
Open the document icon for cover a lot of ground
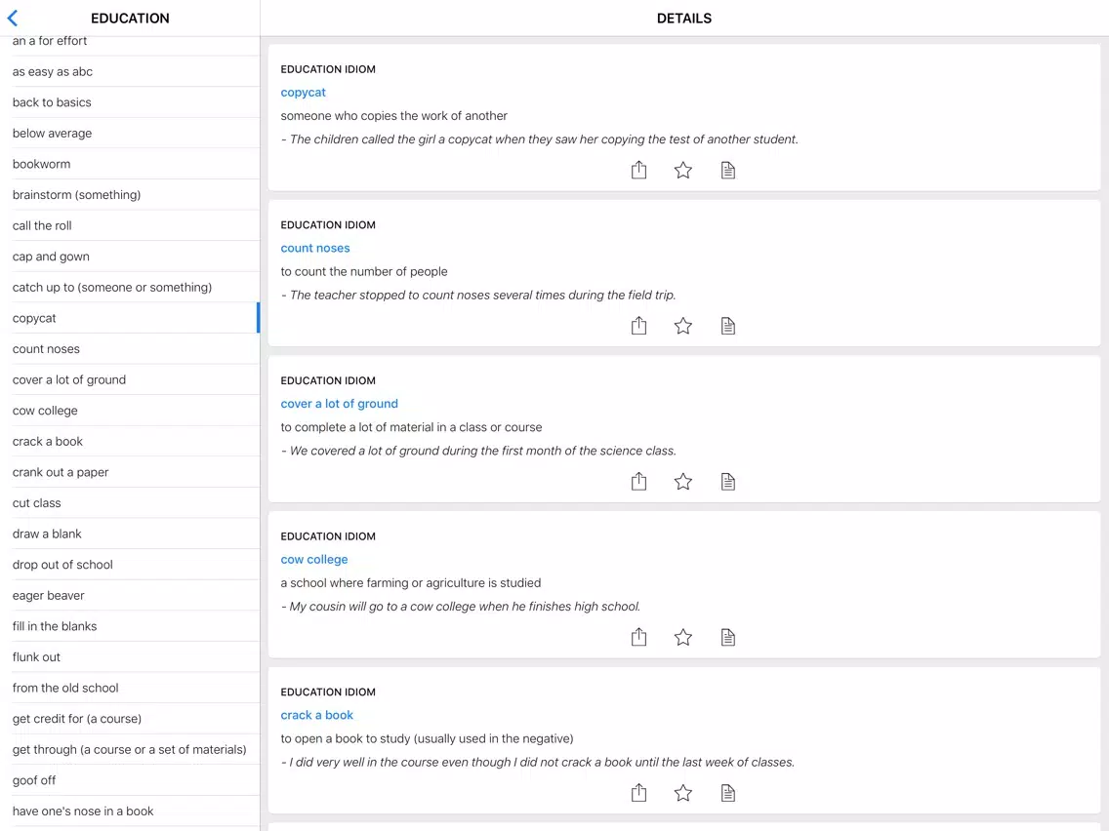[x=728, y=482]
